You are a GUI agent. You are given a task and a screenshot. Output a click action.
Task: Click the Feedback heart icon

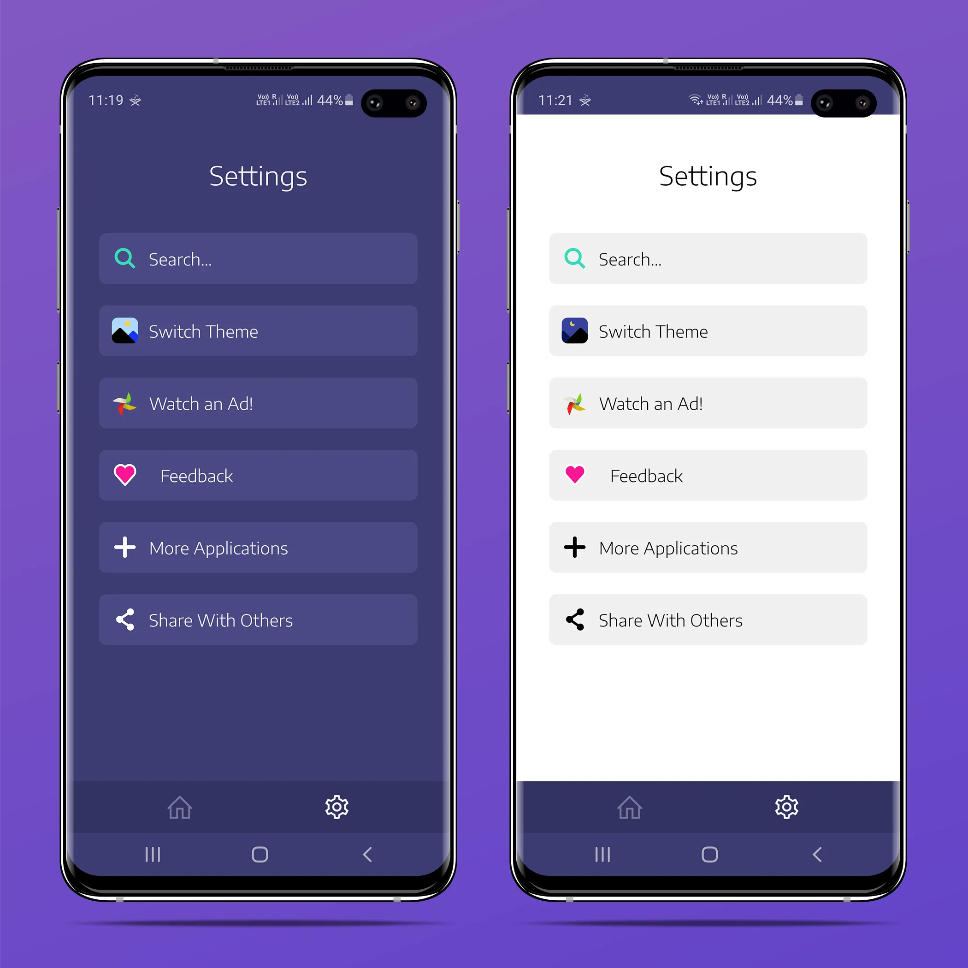[x=125, y=476]
